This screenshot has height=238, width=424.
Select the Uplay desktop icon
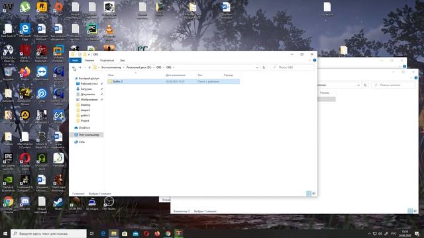[x=42, y=95]
